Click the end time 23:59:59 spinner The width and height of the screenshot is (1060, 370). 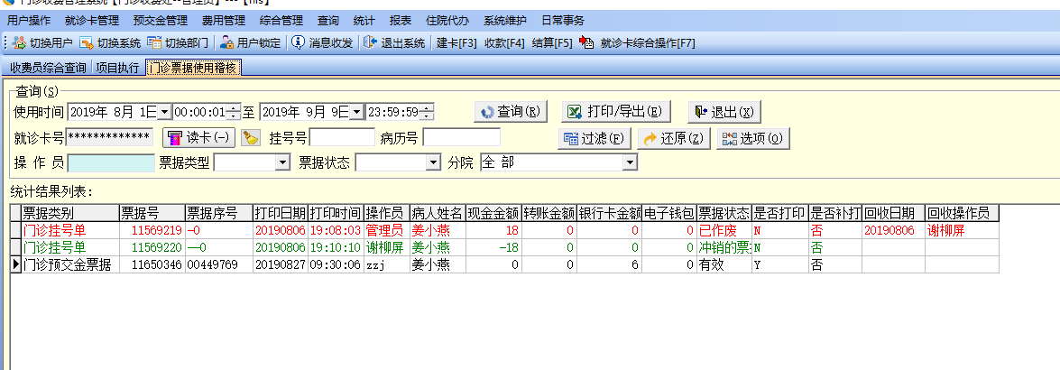428,112
